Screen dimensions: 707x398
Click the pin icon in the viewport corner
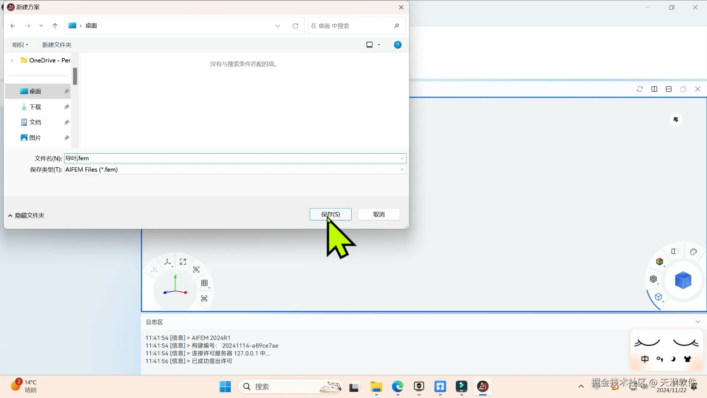tap(676, 119)
